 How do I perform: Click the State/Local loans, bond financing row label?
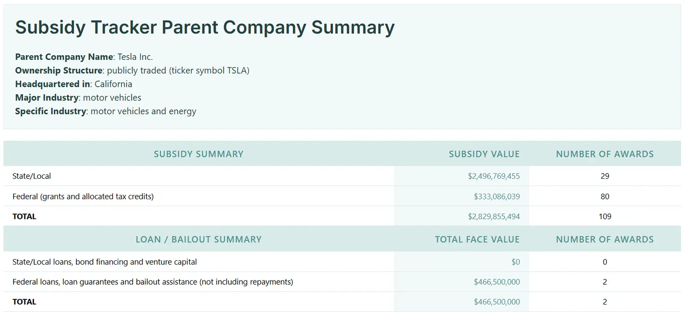pos(104,262)
